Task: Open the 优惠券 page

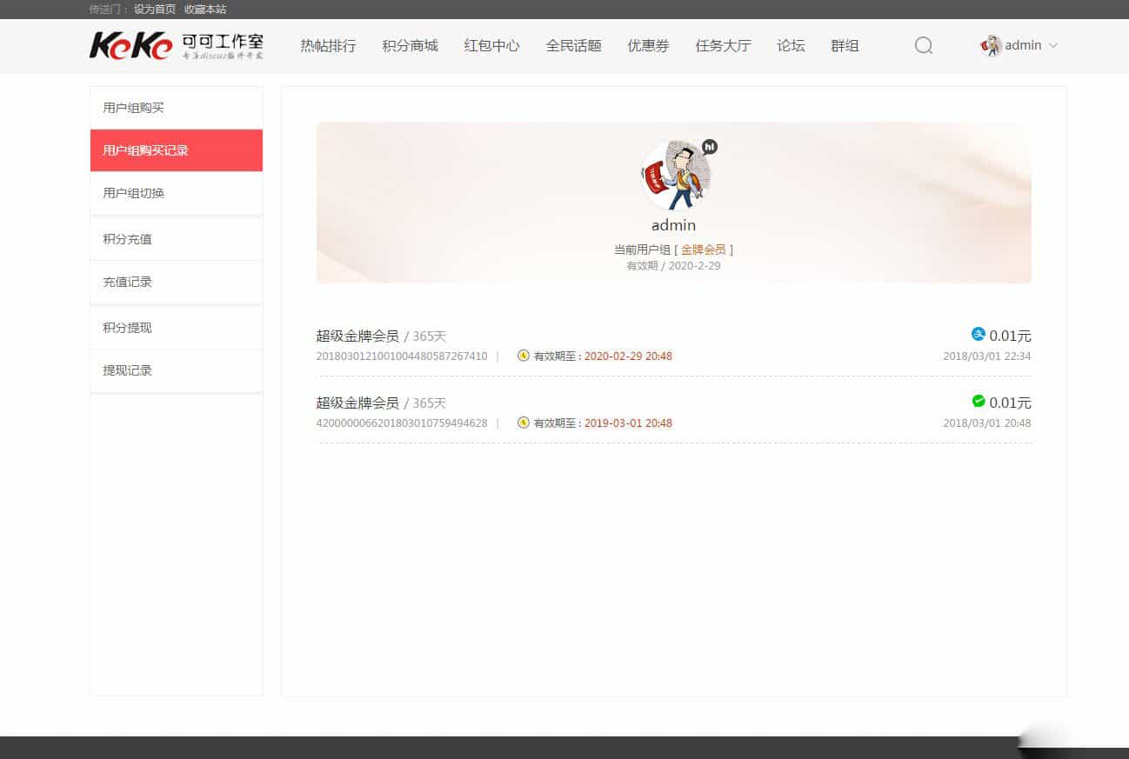Action: pos(648,45)
